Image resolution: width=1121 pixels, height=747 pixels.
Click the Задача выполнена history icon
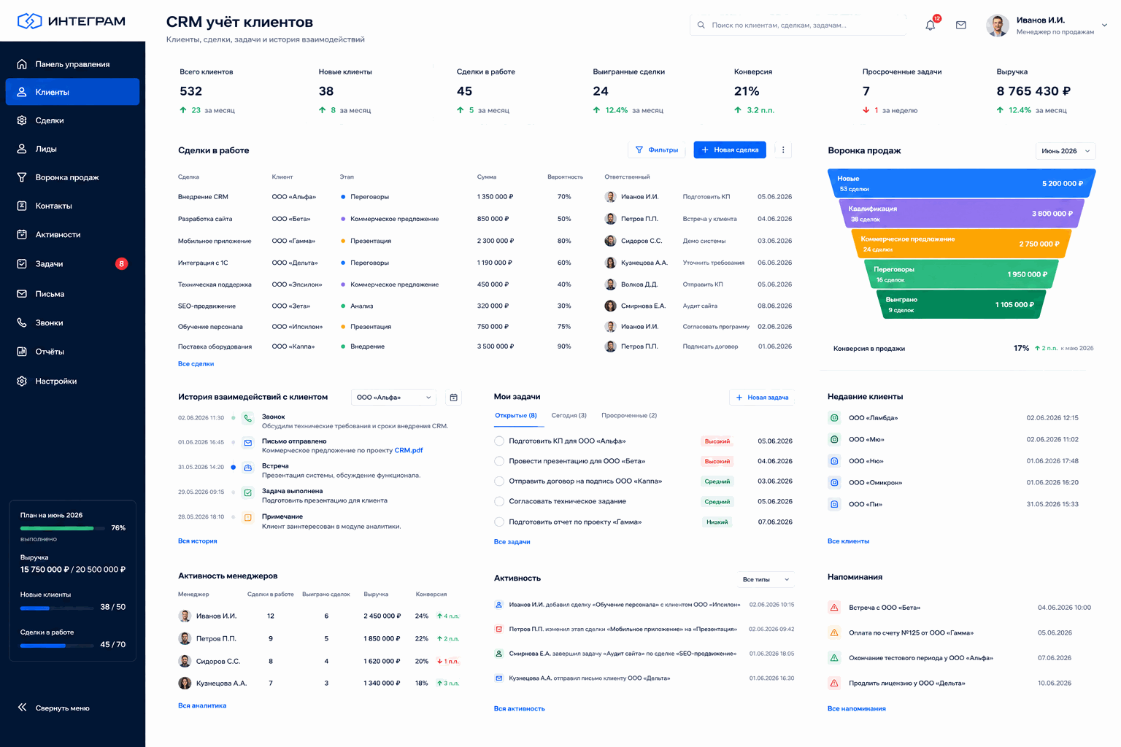point(248,492)
